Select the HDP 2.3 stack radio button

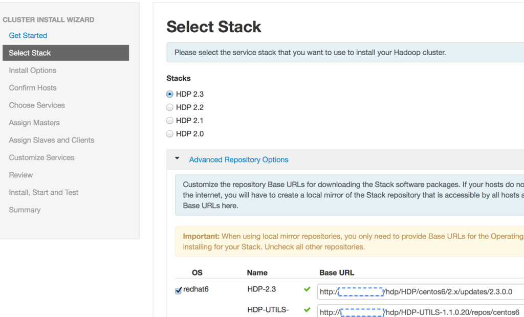(x=170, y=94)
